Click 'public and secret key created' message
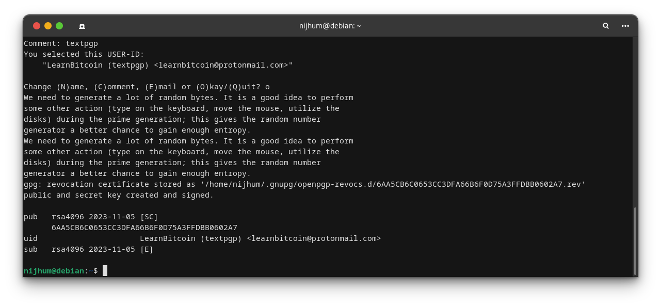Image resolution: width=661 pixels, height=308 pixels. click(x=118, y=195)
